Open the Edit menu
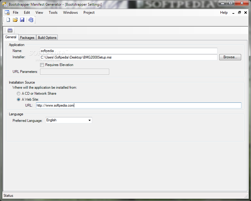This screenshot has height=201, width=251. (x=27, y=13)
